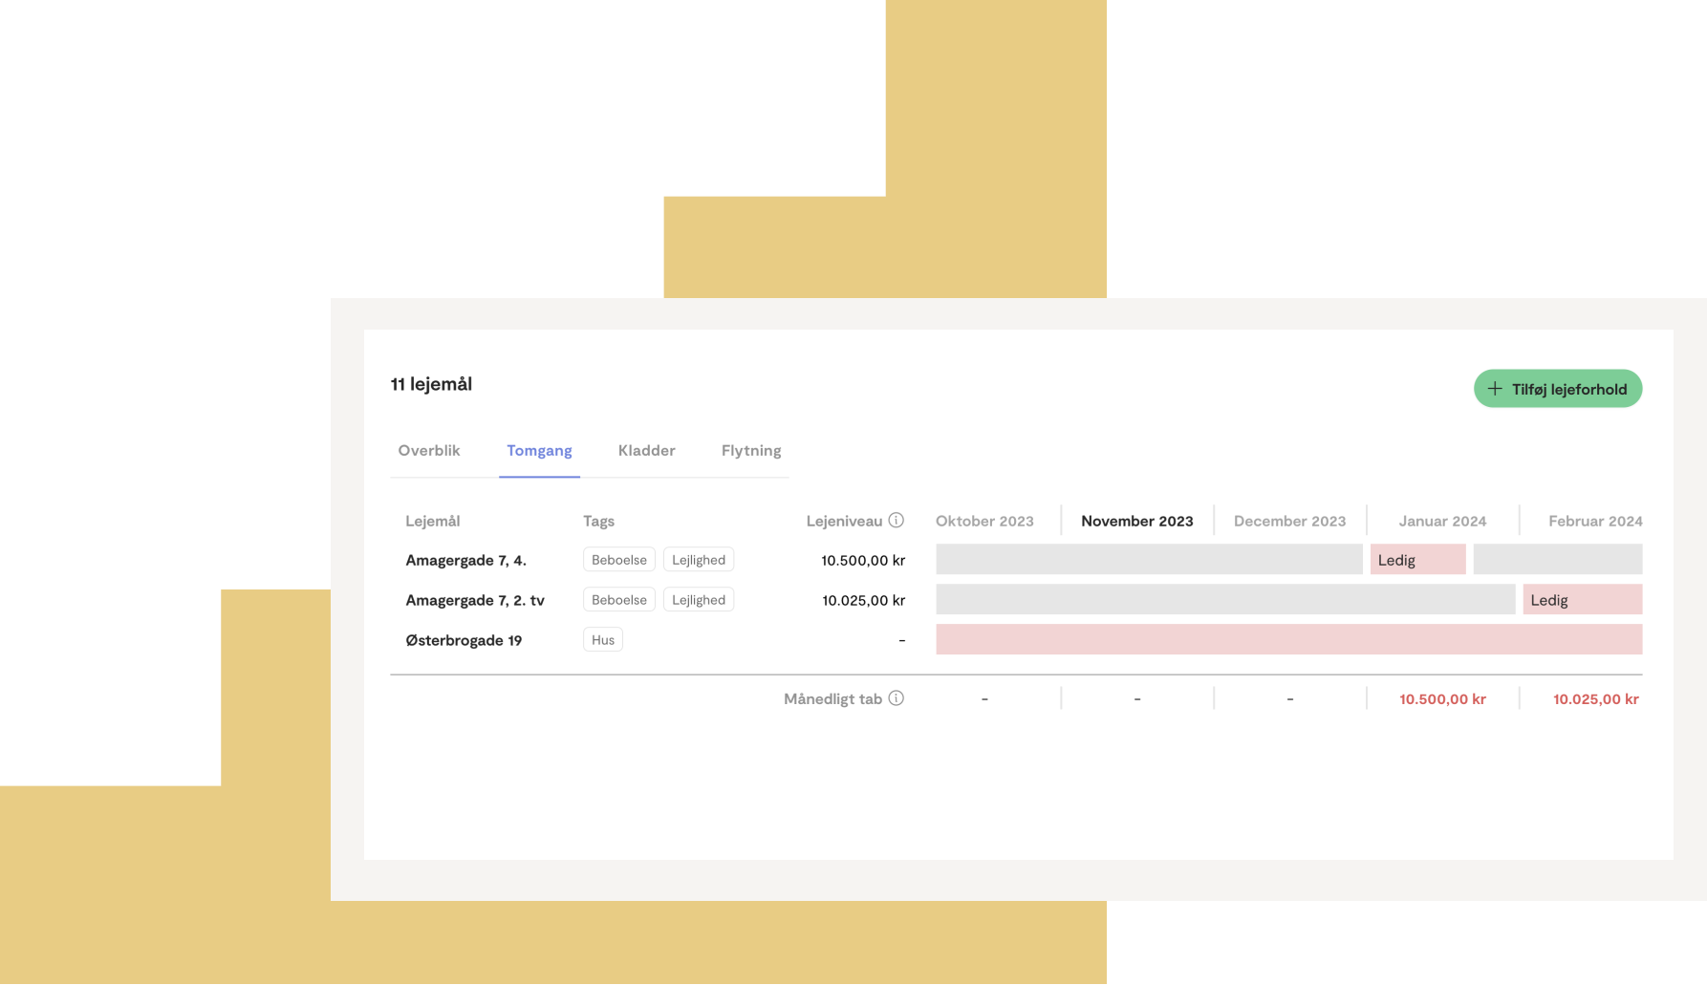Viewport: 1707px width, 985px height.
Task: Select the Ledig bar in Januar 2024
Action: [x=1418, y=560]
